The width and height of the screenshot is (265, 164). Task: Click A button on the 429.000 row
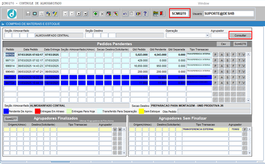click(x=222, y=60)
